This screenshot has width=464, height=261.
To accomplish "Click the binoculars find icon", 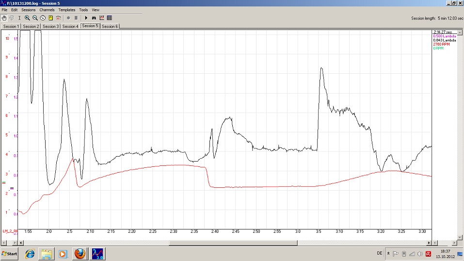I will tap(94, 18).
